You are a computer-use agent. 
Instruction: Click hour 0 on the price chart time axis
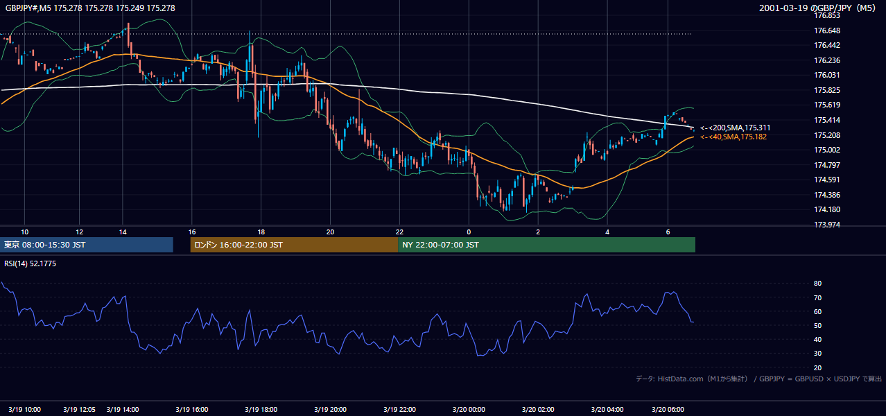(469, 232)
